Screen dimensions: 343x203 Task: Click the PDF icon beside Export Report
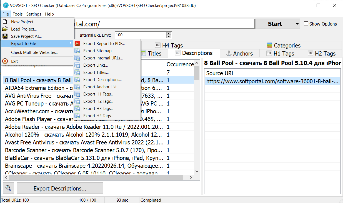click(77, 43)
